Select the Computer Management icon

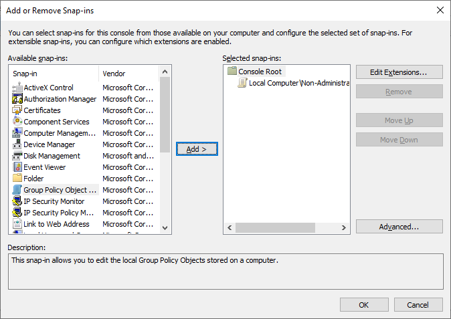click(x=17, y=133)
